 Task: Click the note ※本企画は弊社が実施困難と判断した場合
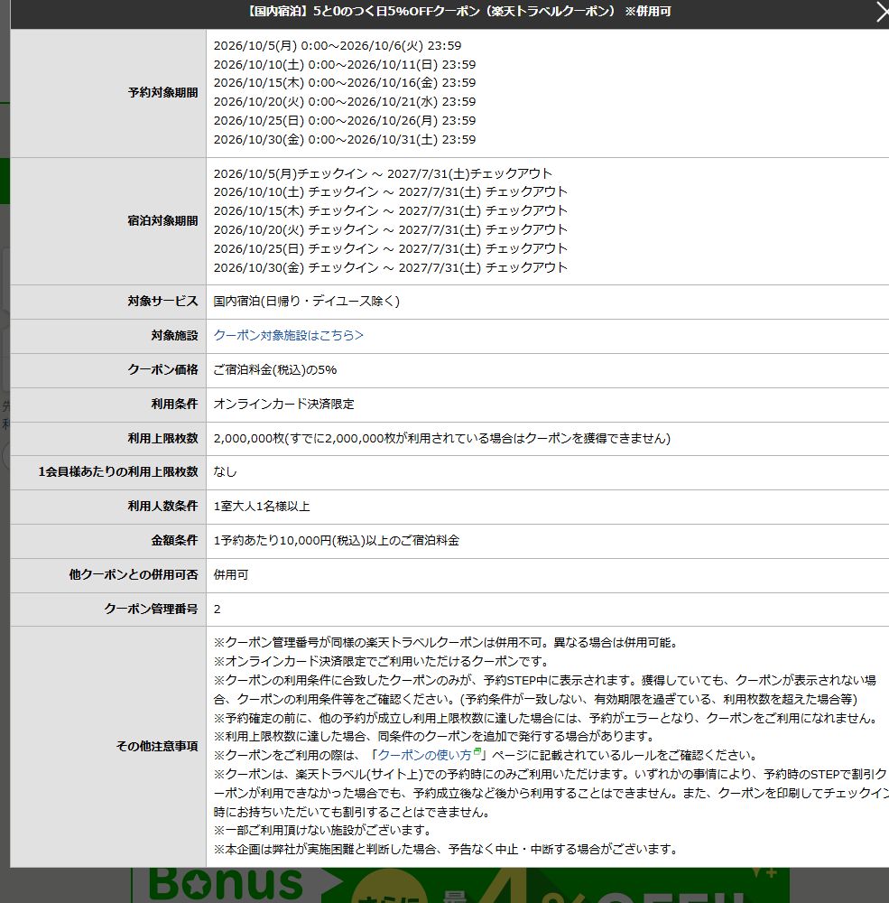click(447, 850)
